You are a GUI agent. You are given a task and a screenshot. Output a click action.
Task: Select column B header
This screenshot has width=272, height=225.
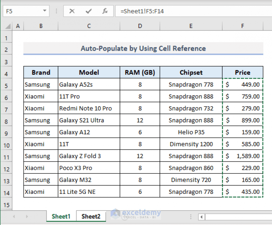pos(41,26)
